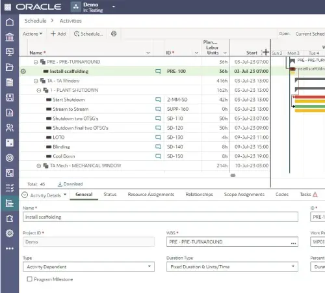Open the Name column header menu
The image size is (325, 293).
pos(148,53)
